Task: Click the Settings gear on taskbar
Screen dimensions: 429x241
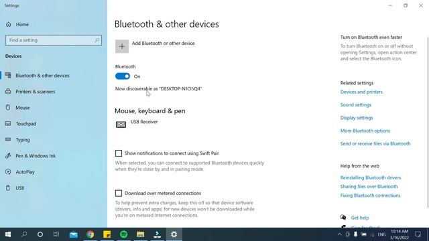Action: pyautogui.click(x=174, y=234)
